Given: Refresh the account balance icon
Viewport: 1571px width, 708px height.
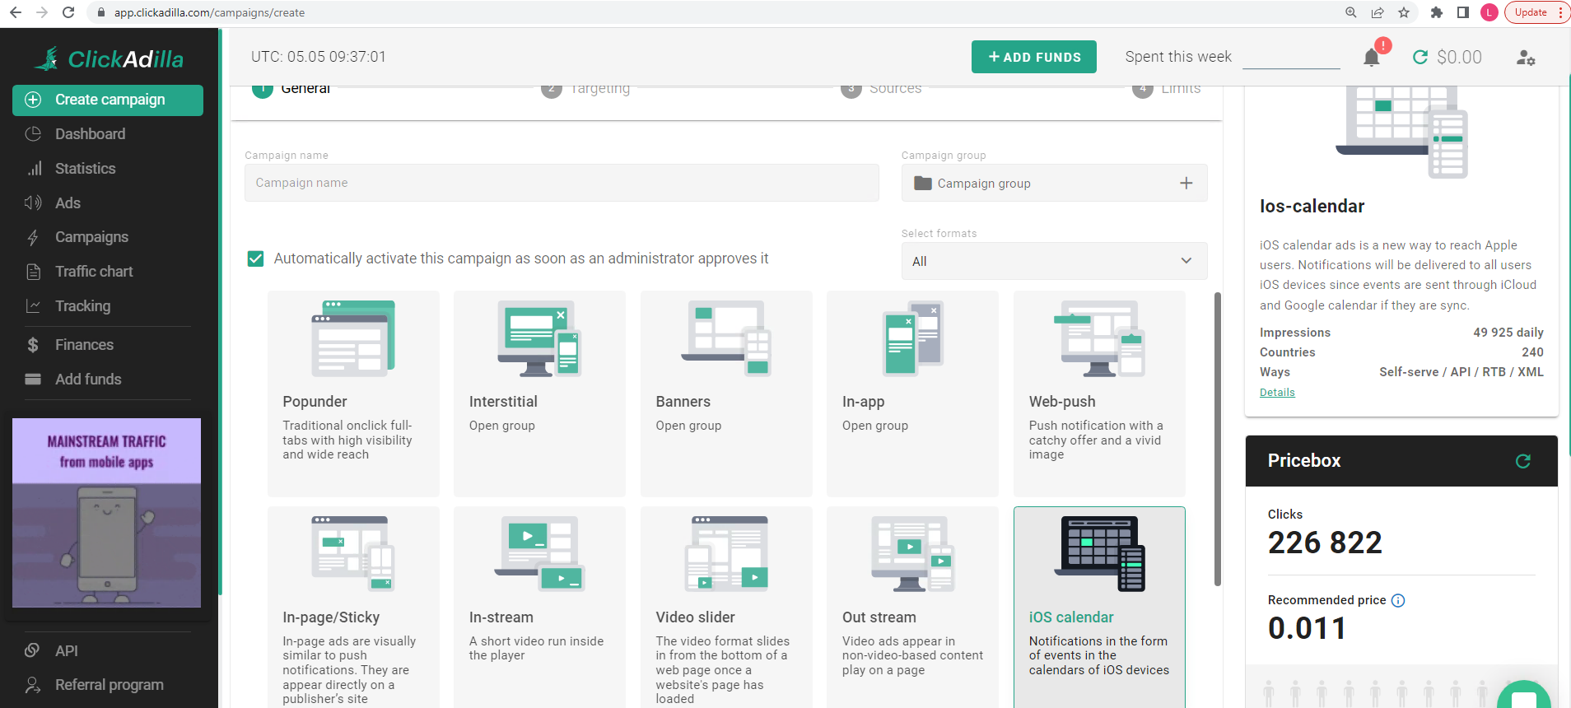Looking at the screenshot, I should pyautogui.click(x=1420, y=58).
